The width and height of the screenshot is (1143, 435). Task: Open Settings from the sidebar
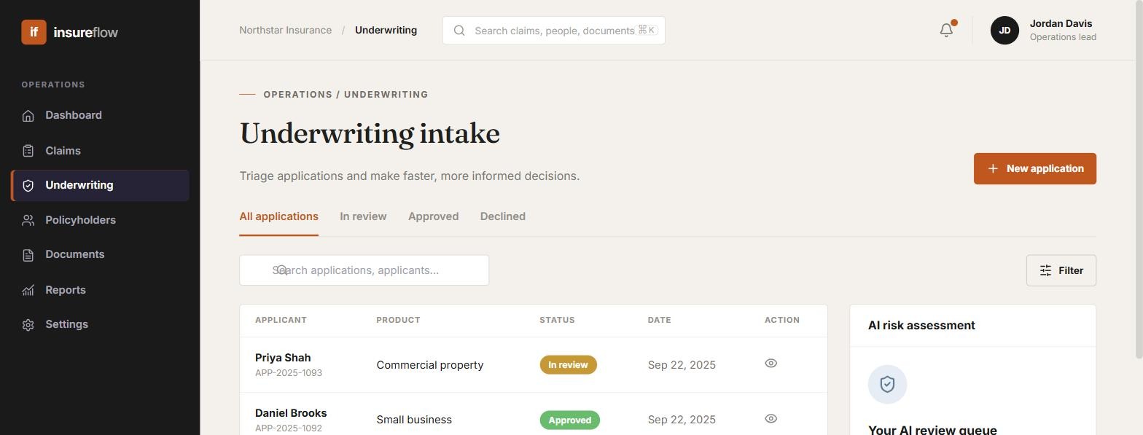100,324
